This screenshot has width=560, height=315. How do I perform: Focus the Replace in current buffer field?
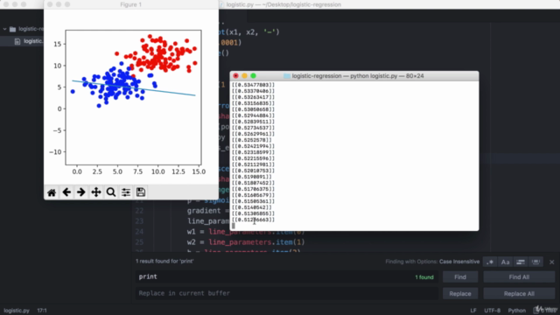coord(287,293)
